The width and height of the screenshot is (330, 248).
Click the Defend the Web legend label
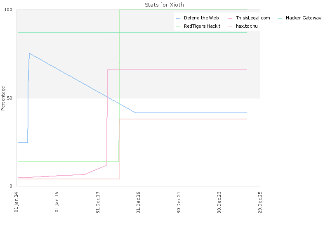point(201,18)
